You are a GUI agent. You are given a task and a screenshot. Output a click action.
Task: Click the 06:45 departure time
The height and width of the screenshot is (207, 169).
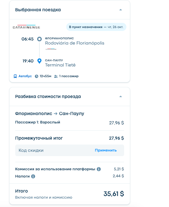coord(27,39)
